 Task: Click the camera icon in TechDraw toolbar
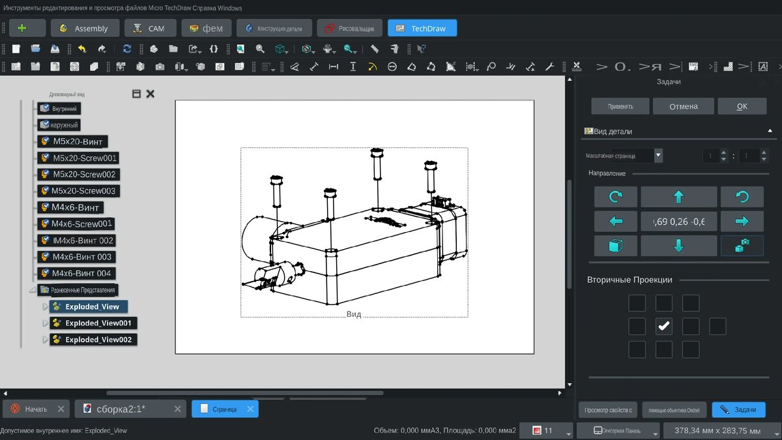(x=160, y=66)
